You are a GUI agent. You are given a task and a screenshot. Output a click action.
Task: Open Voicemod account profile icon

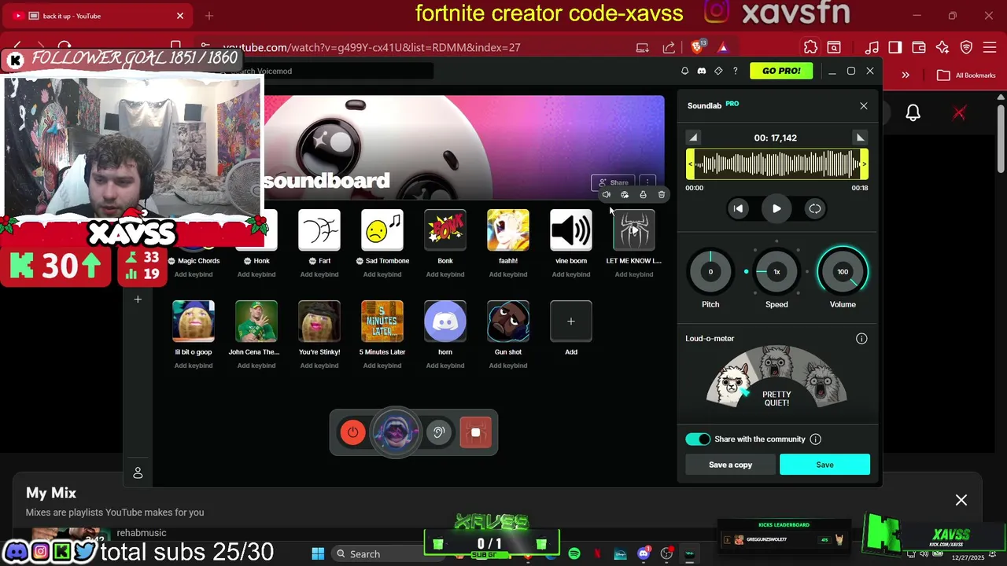tap(138, 472)
